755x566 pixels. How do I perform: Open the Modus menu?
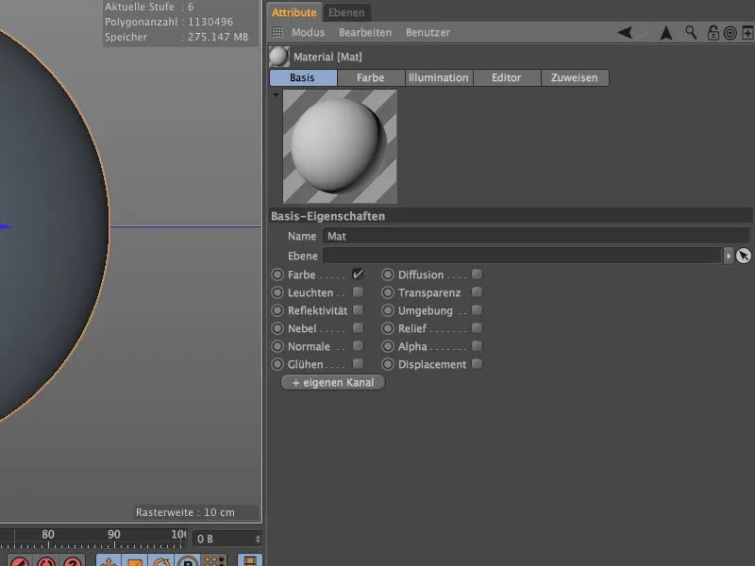click(x=308, y=33)
